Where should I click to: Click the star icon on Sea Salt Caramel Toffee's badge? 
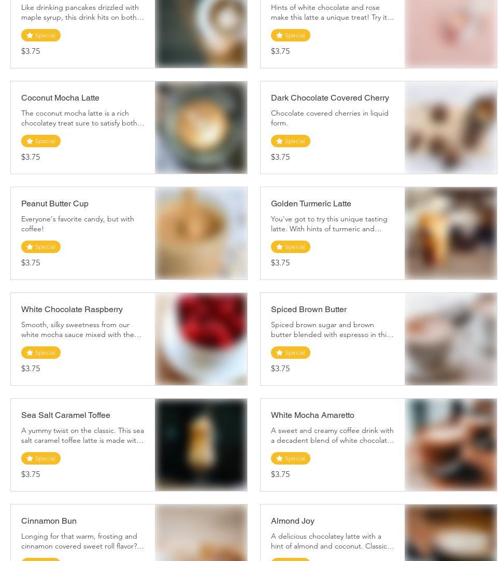coord(30,458)
